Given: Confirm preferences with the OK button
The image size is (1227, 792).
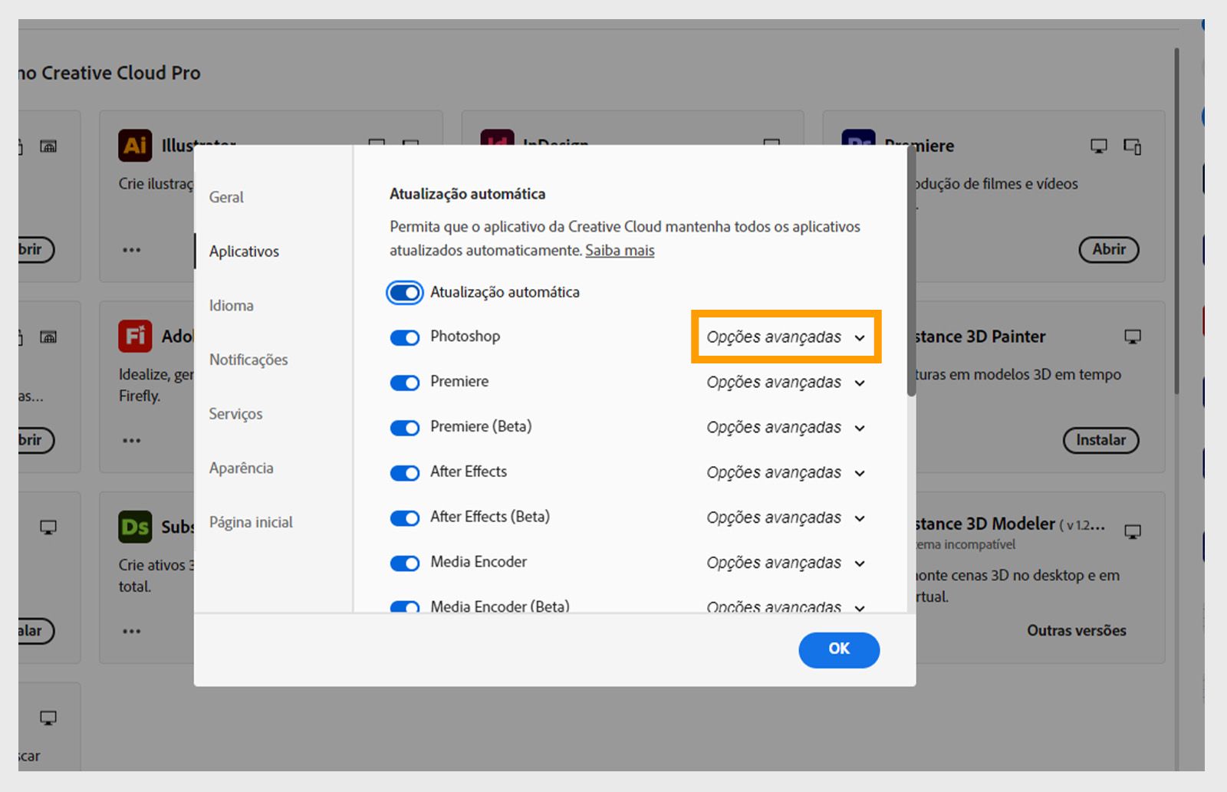Looking at the screenshot, I should coord(839,649).
